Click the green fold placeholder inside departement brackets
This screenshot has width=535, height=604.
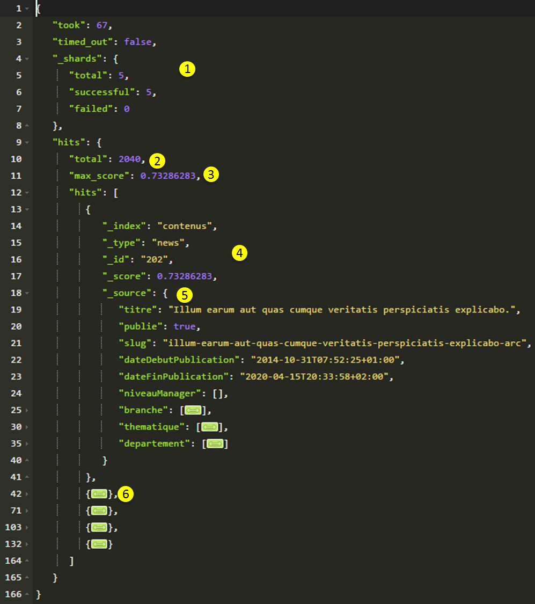215,444
